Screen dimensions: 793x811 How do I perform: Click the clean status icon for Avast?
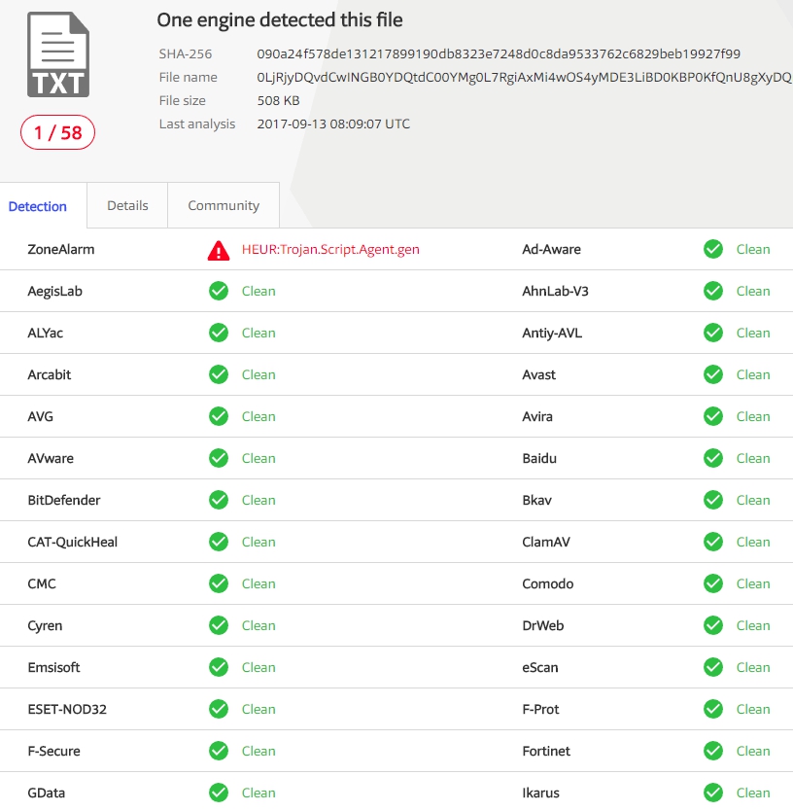(713, 374)
